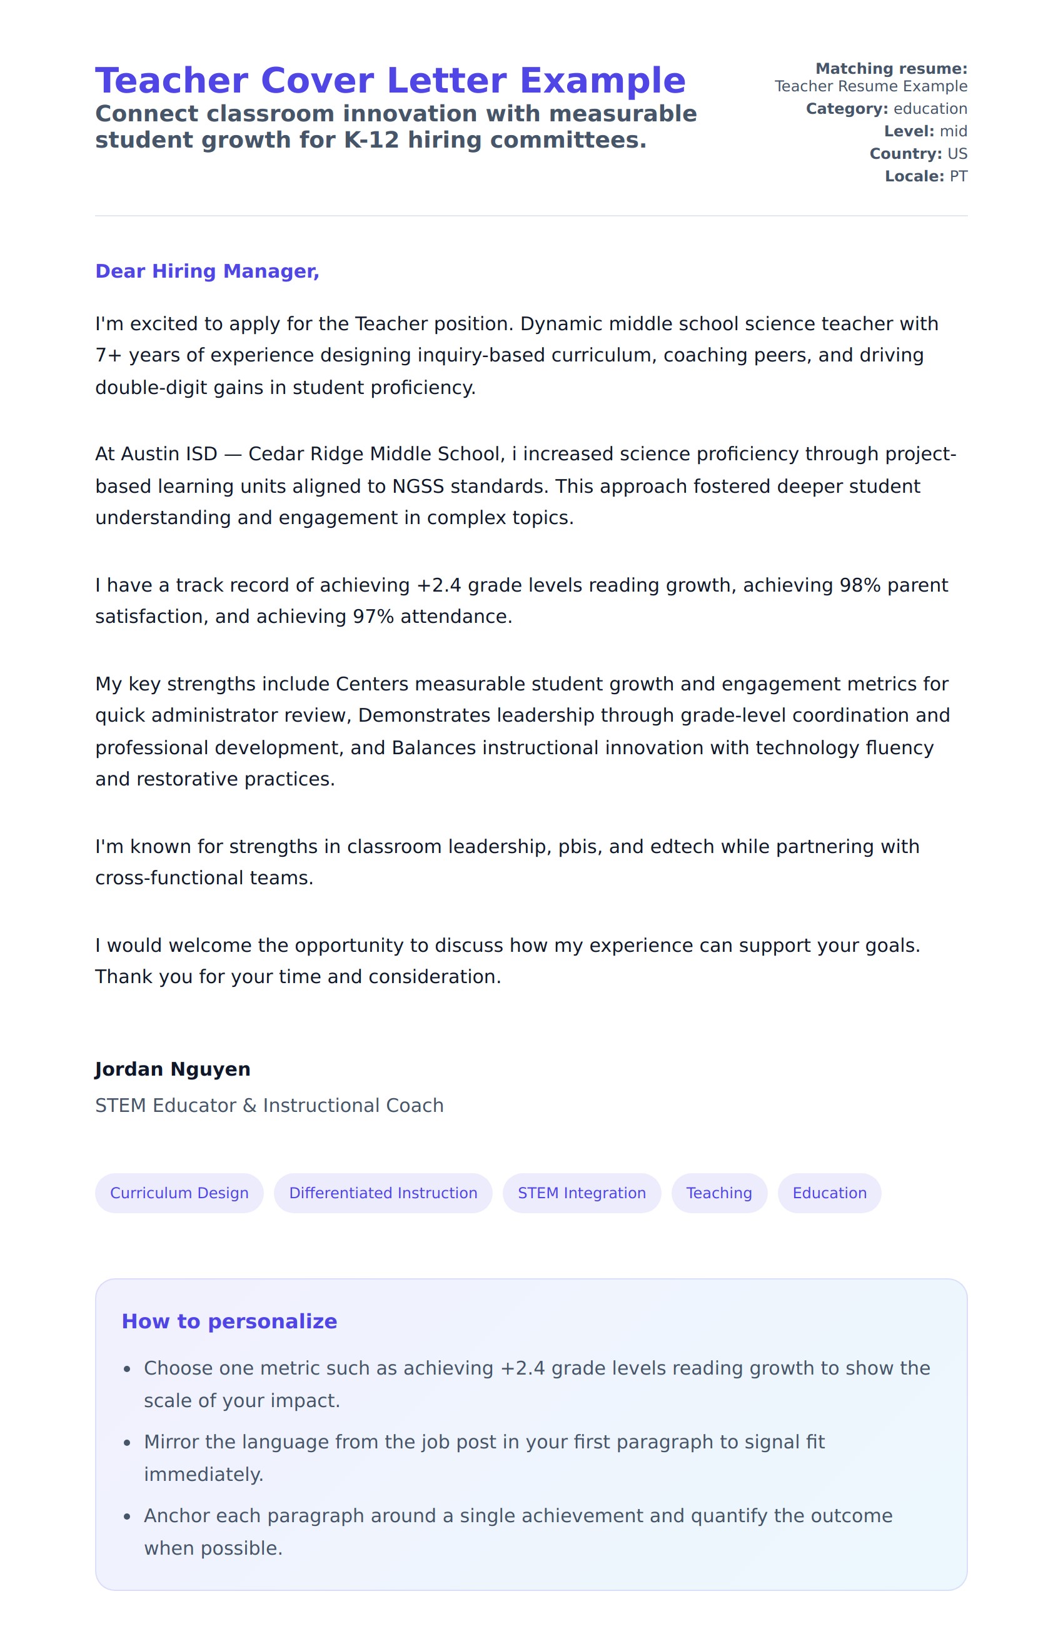Click the Education tag pill
The image size is (1063, 1651).
tap(829, 1193)
